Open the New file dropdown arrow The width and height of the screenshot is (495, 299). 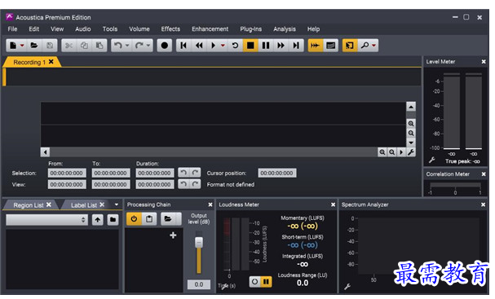[22, 46]
